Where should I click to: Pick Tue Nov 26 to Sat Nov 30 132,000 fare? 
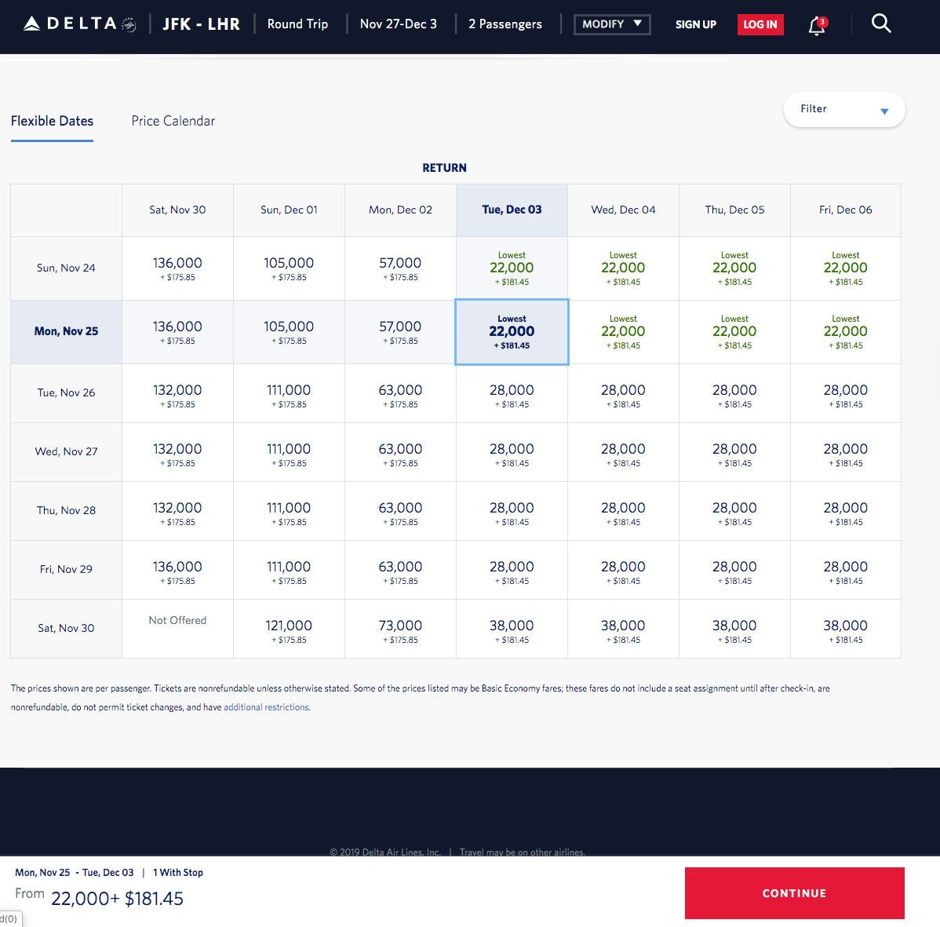[x=177, y=392]
